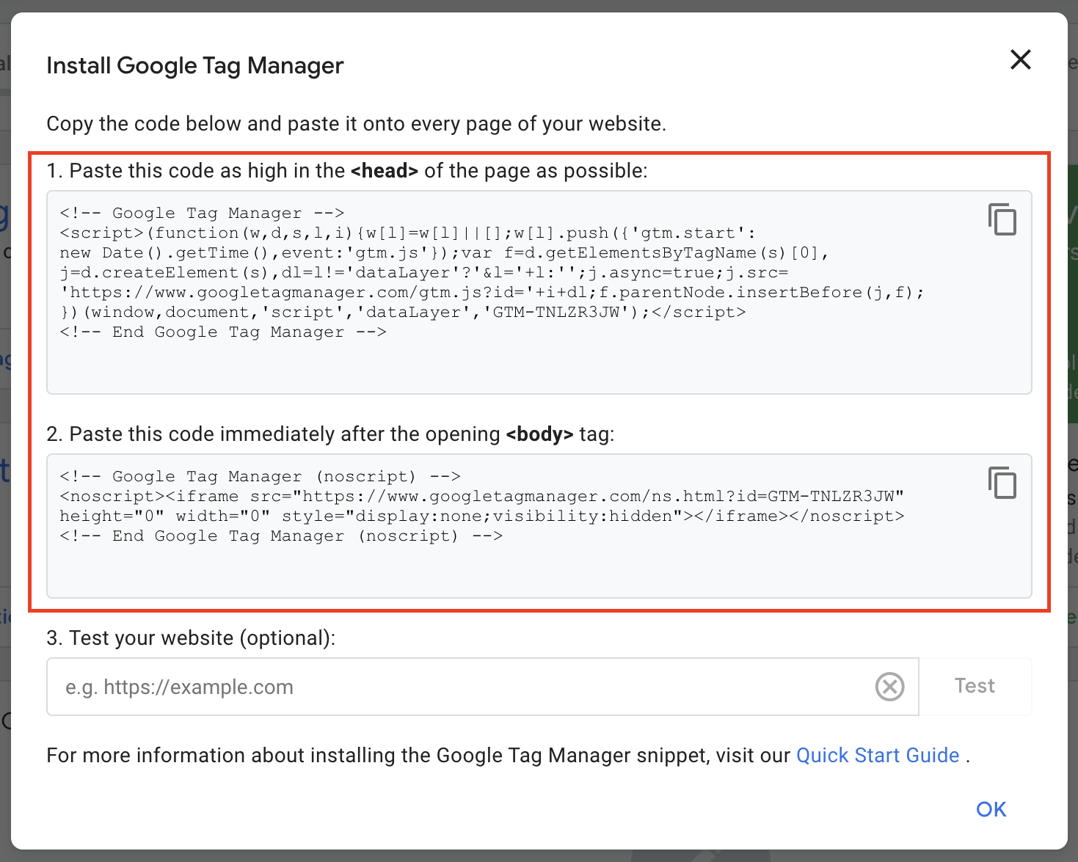This screenshot has height=862, width=1078.
Task: Copy the head snippet using its copy icon
Action: click(1002, 219)
